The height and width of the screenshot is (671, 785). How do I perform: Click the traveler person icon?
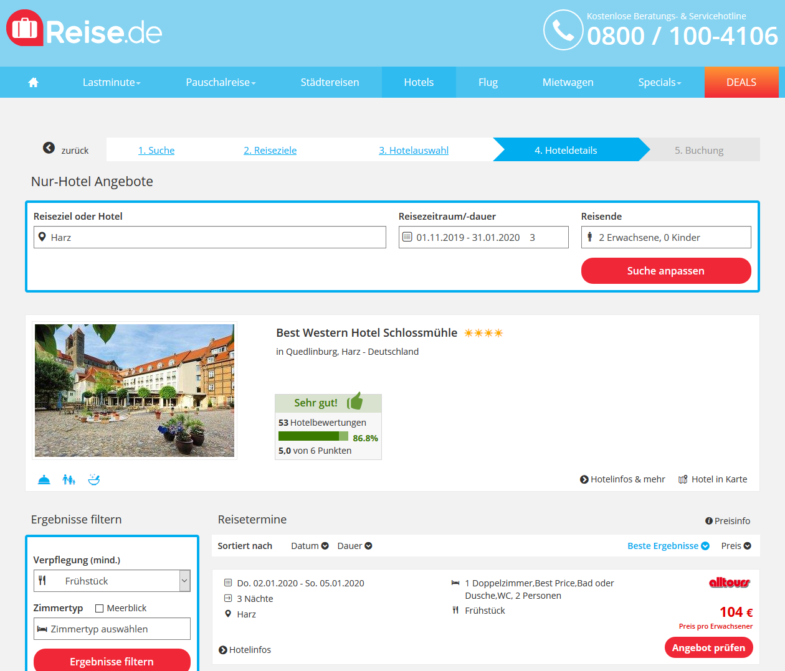(589, 237)
